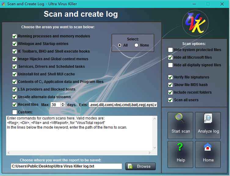Go to Home via house icon
This screenshot has height=176, width=230.
click(208, 147)
